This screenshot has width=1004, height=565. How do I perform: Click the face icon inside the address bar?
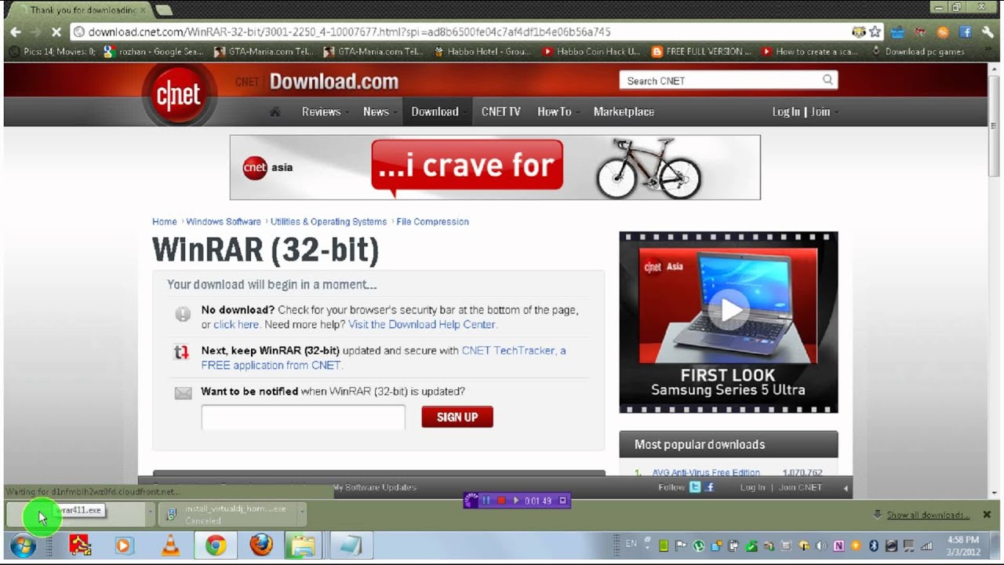(x=859, y=32)
